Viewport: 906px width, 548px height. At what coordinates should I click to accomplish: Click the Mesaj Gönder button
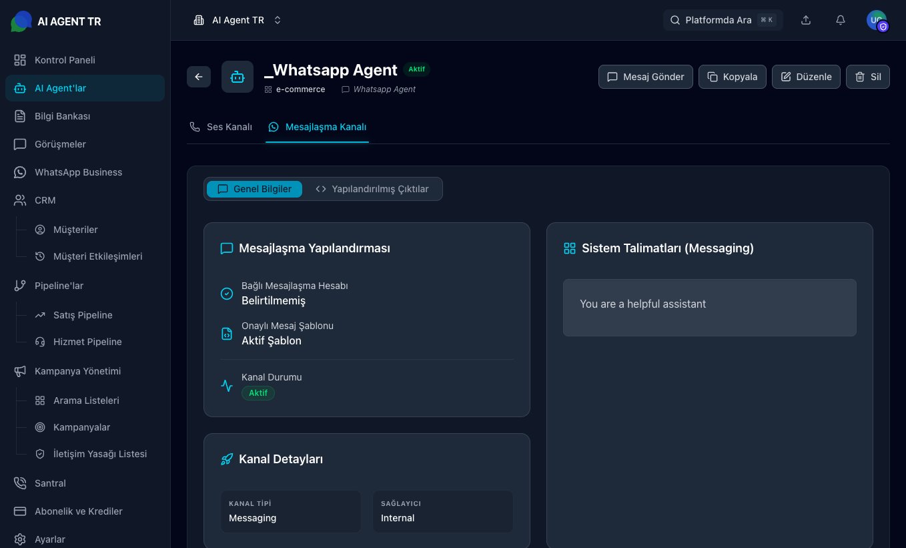pos(646,77)
